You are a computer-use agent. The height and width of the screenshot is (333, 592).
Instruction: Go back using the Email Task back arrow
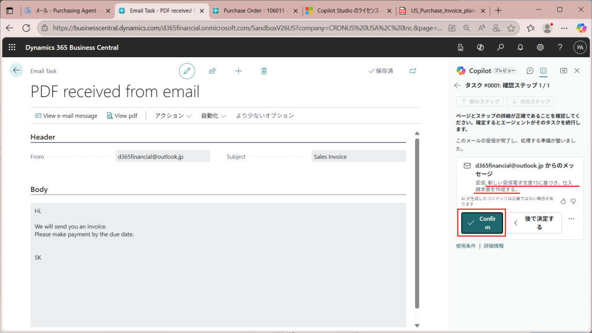(x=16, y=70)
